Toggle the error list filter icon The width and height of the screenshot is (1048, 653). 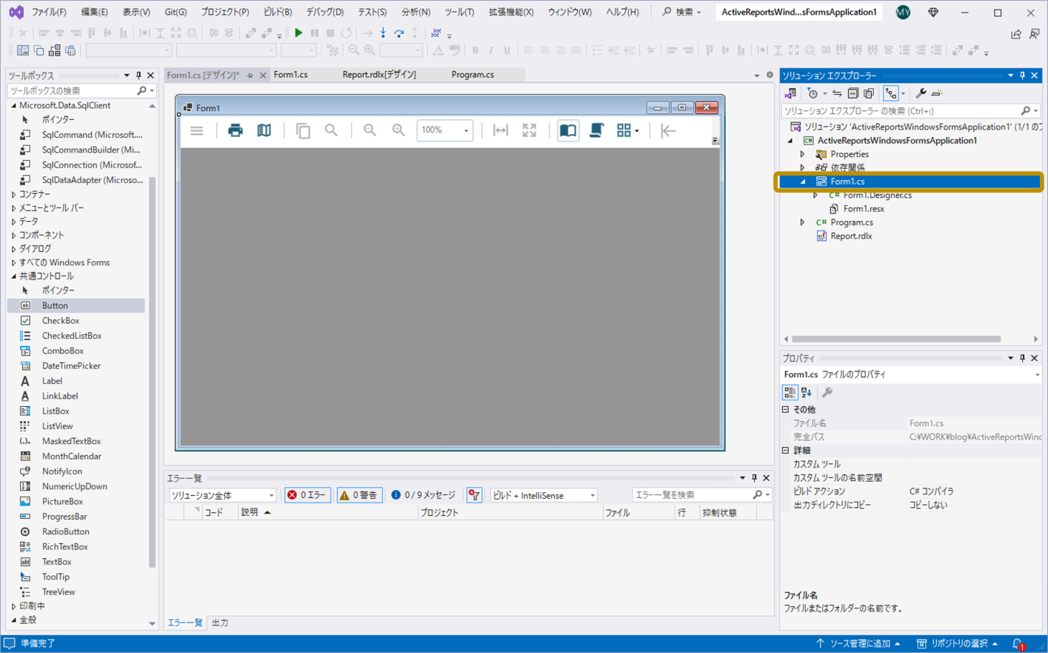click(474, 495)
